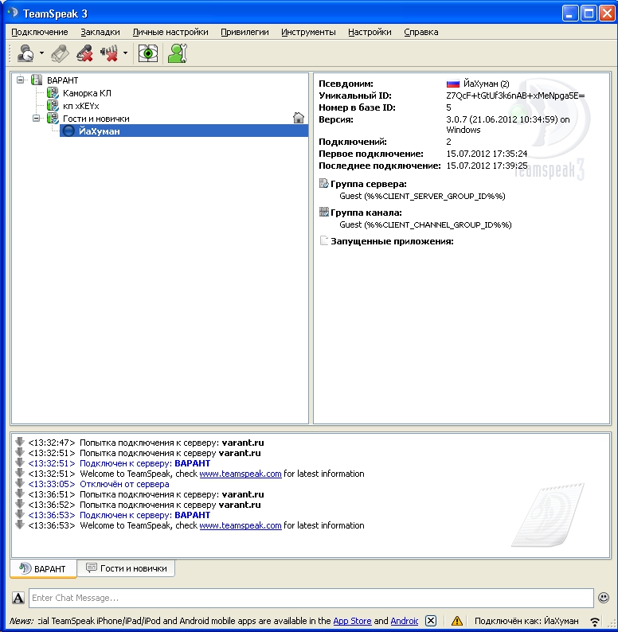Switch to the ВАРАНТ chat tab
618x632 pixels.
coord(43,568)
